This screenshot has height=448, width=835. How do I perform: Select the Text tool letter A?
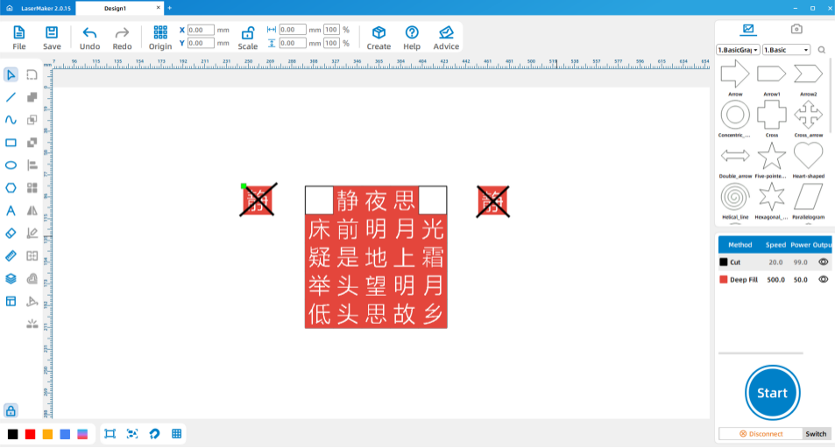coord(11,211)
